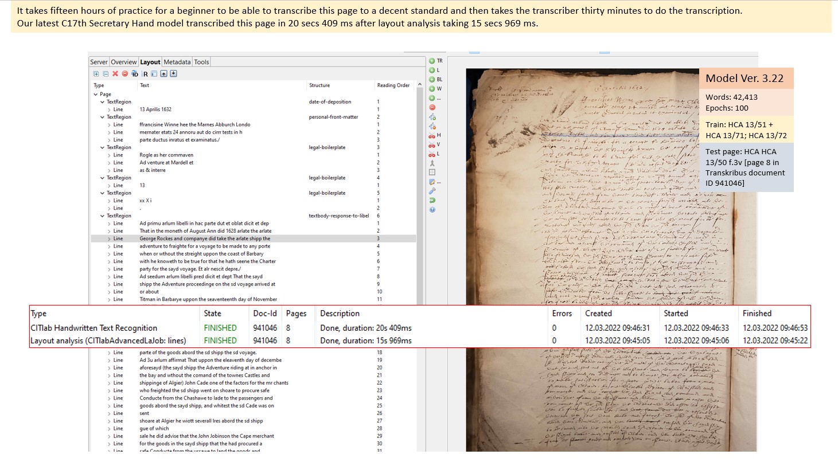The width and height of the screenshot is (838, 470).
Task: Collapse the top-level Page tree node
Action: pyautogui.click(x=96, y=94)
